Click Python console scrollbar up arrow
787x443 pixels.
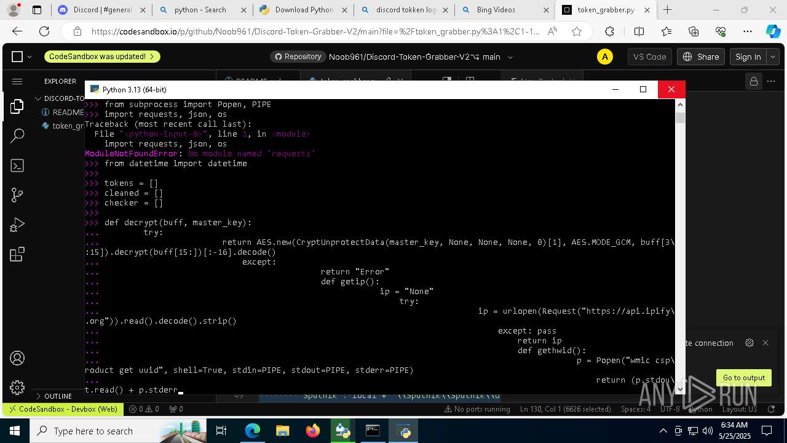(x=680, y=104)
